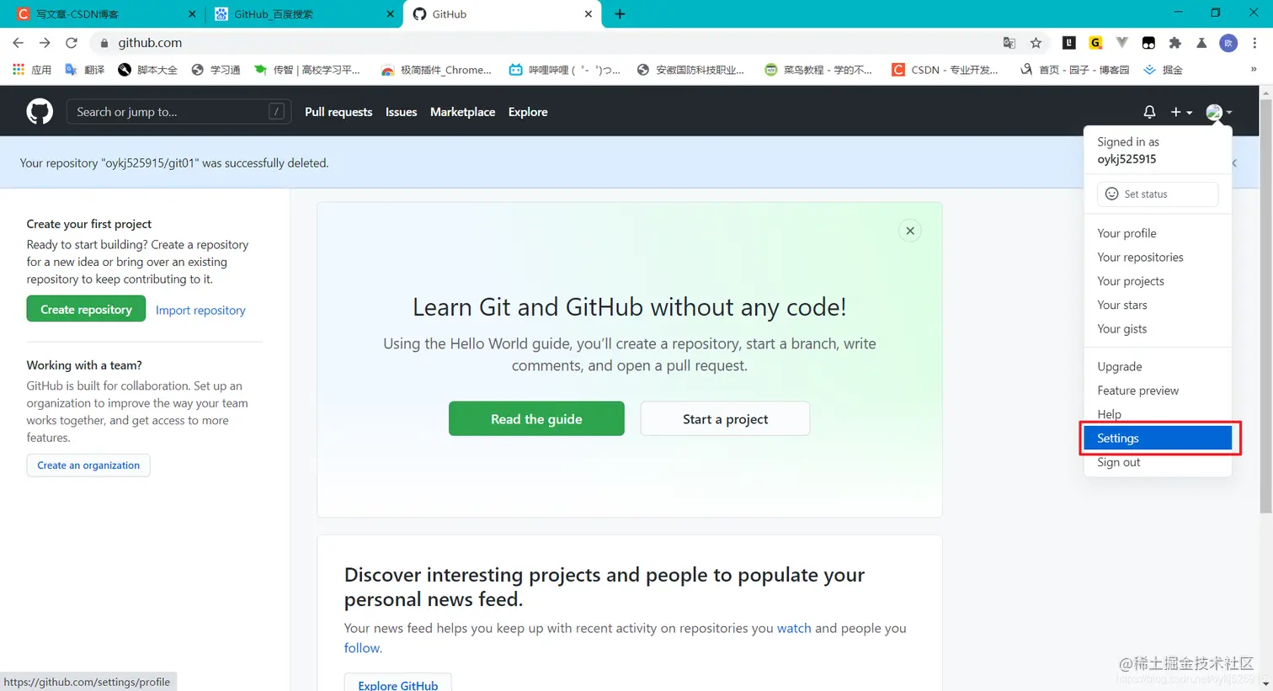Open a new browser tab

(620, 14)
